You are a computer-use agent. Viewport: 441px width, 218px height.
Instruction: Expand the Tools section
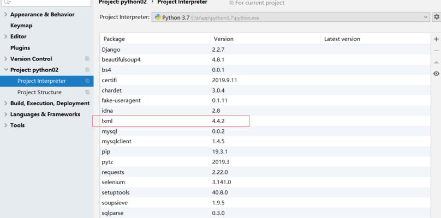point(6,125)
